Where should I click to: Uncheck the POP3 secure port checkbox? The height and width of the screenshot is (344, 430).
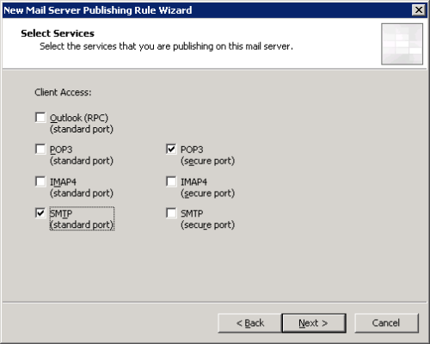(171, 149)
